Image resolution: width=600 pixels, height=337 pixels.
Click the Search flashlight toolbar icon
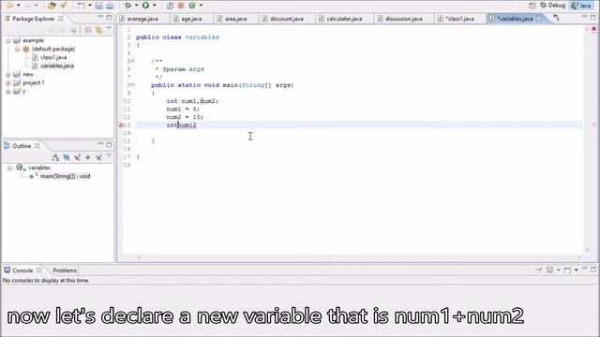pyautogui.click(x=64, y=6)
